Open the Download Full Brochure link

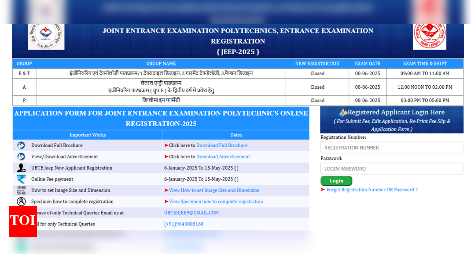(222, 145)
